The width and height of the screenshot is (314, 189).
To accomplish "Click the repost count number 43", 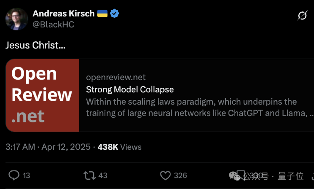I will pyautogui.click(x=102, y=175).
